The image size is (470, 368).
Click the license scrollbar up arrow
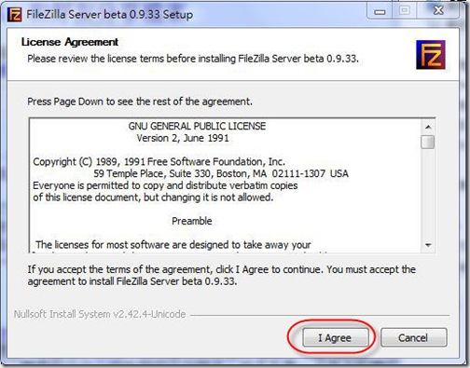[x=428, y=127]
